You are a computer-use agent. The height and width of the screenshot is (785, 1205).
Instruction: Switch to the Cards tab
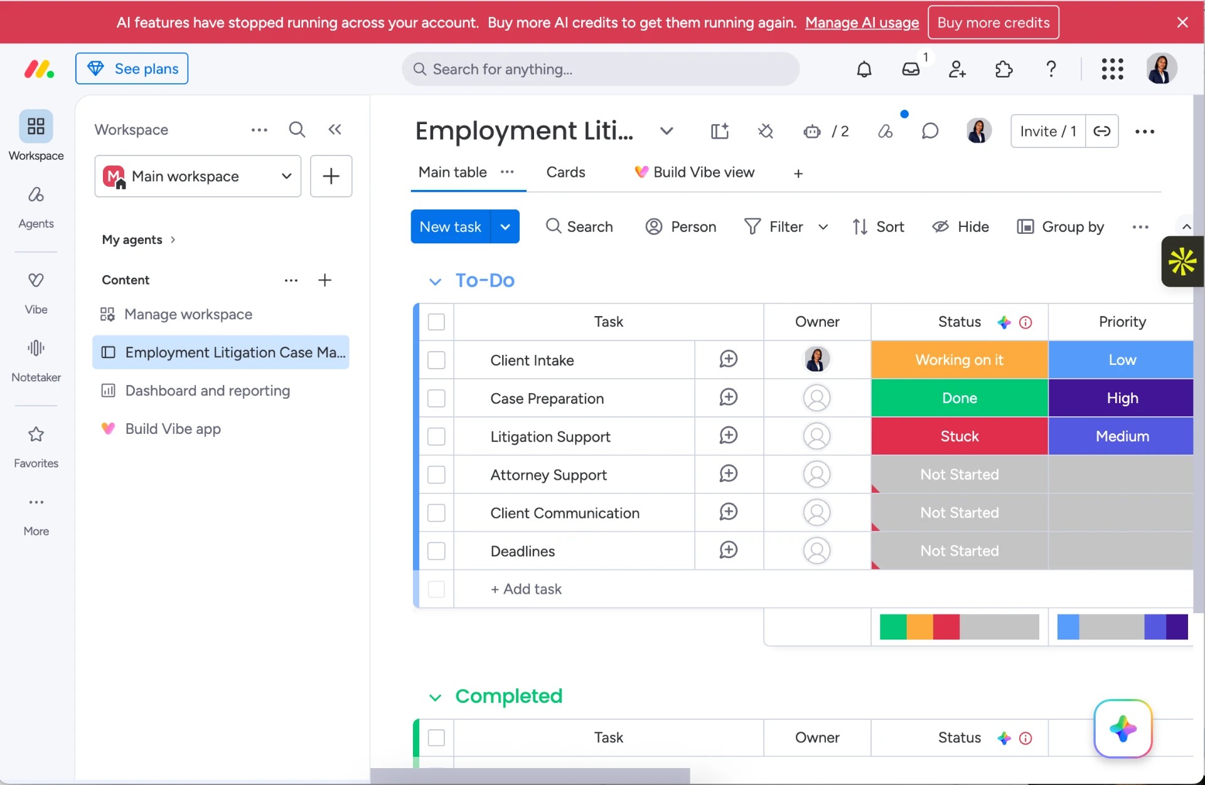coord(565,172)
